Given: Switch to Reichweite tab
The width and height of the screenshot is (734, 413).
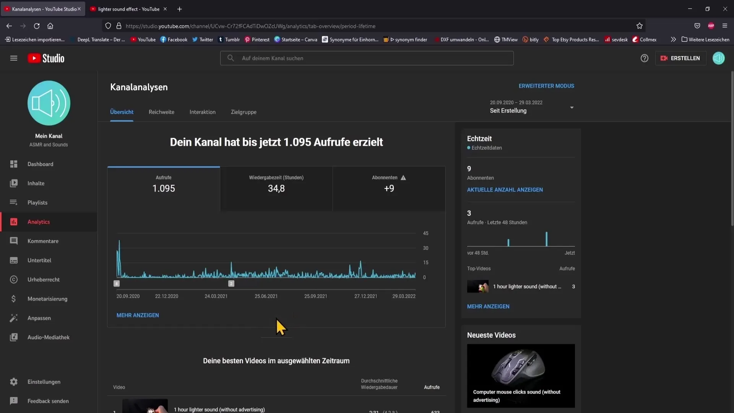Looking at the screenshot, I should (162, 112).
